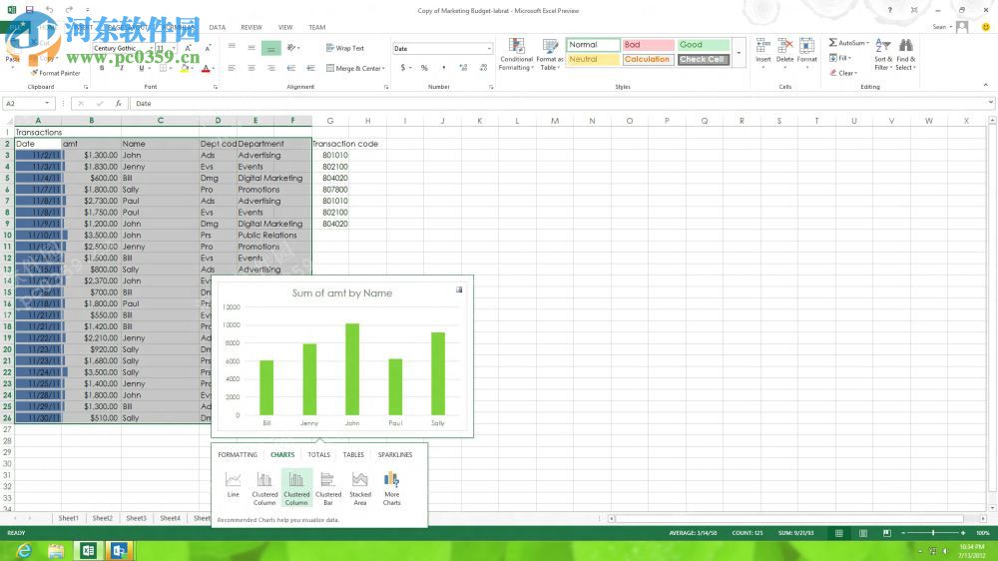Click the AutoSum sigma icon

click(x=833, y=43)
